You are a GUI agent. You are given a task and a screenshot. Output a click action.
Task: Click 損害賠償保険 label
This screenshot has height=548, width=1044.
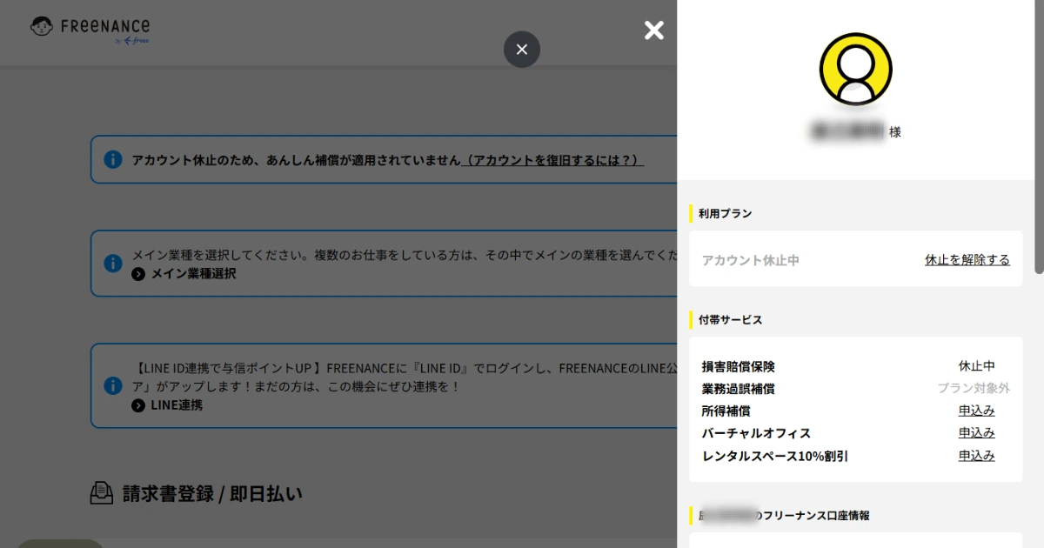click(739, 366)
